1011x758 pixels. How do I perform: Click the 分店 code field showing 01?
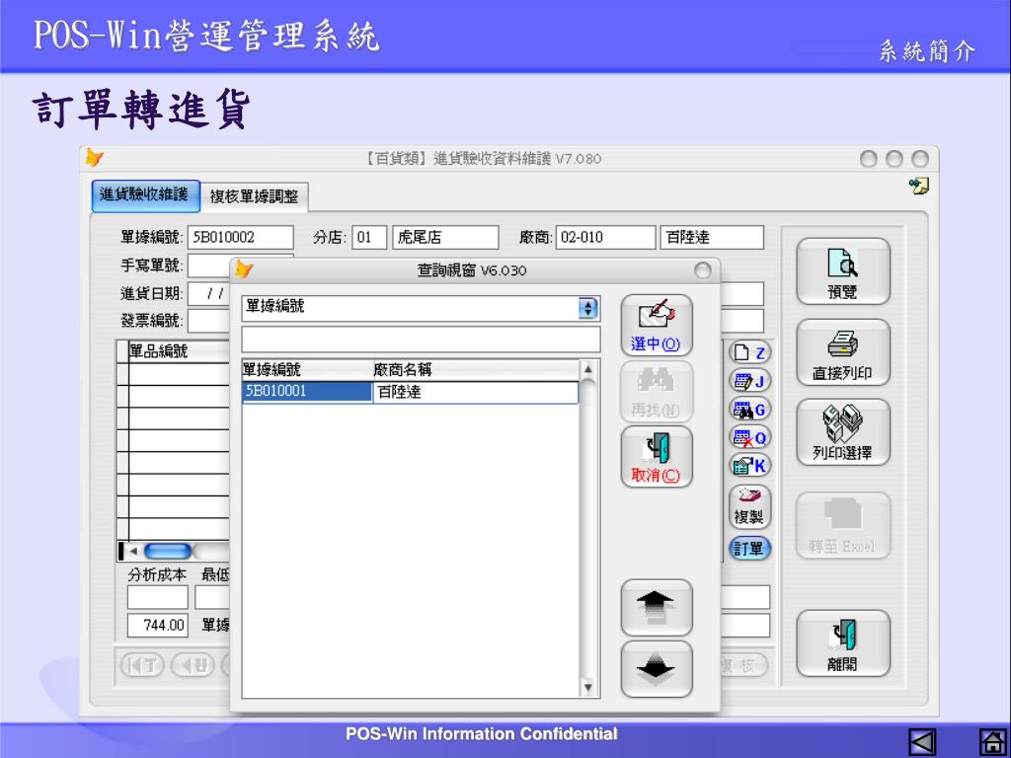click(369, 237)
